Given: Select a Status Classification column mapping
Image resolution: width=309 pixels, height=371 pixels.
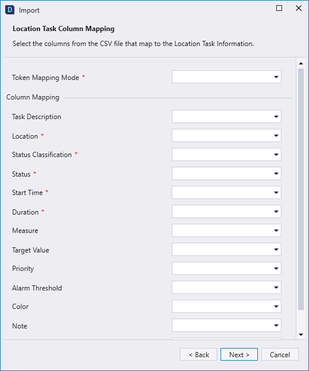Looking at the screenshot, I should tap(226, 155).
